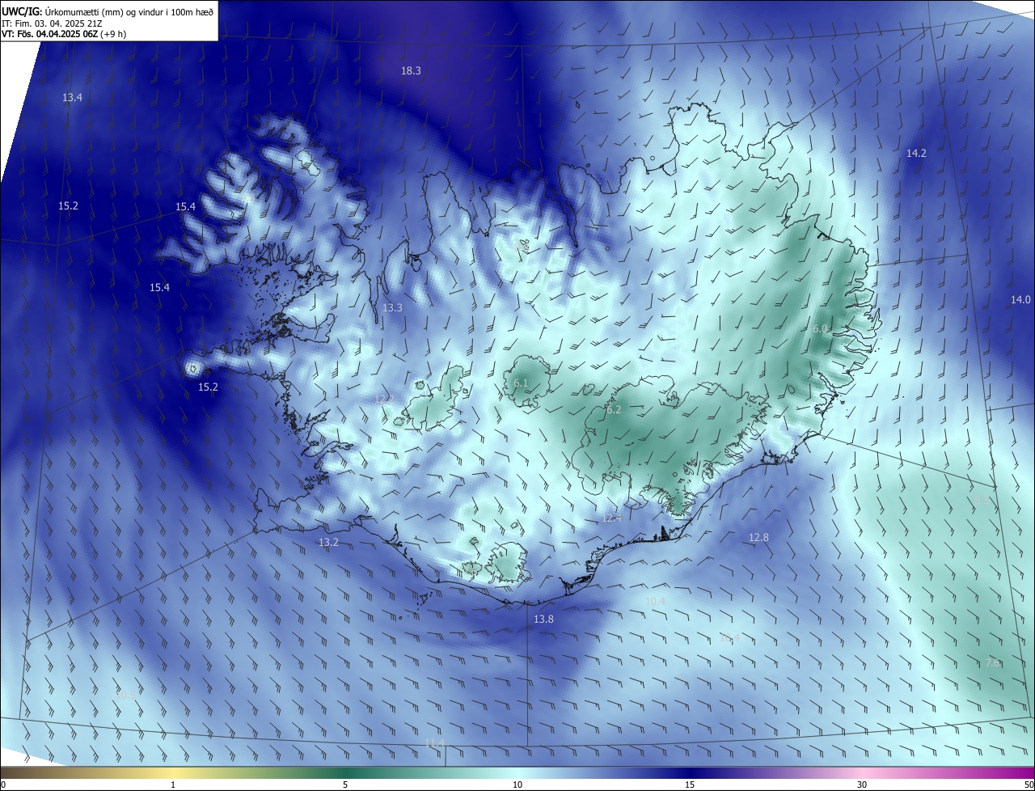Viewport: 1035px width, 791px height.
Task: Click the '0' tick on the color scale
Action: point(2,785)
